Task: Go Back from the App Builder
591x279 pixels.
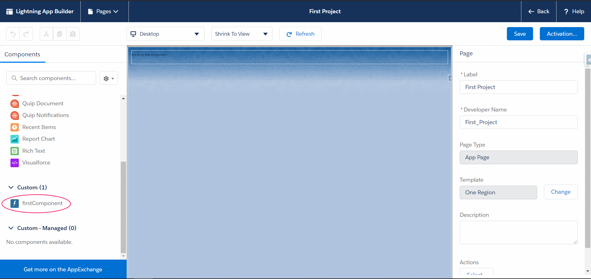Action: coord(539,11)
